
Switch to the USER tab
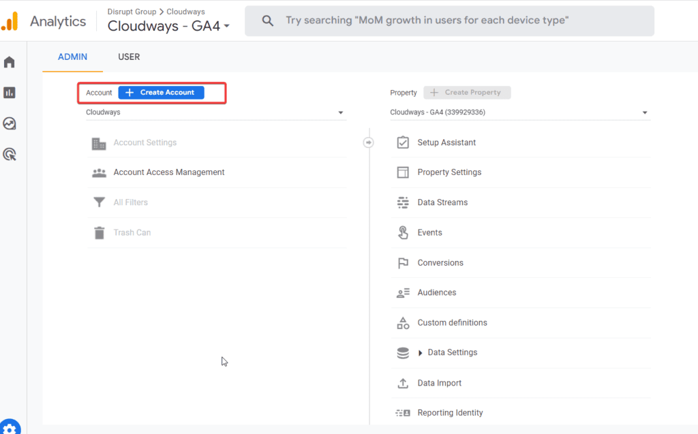129,57
